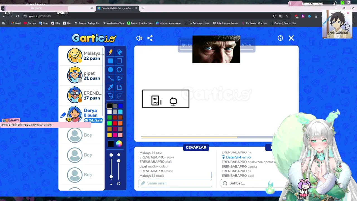357x201 pixels.
Task: Click the 'DatenSh4 ayrıldı' chat message
Action: coord(237,157)
